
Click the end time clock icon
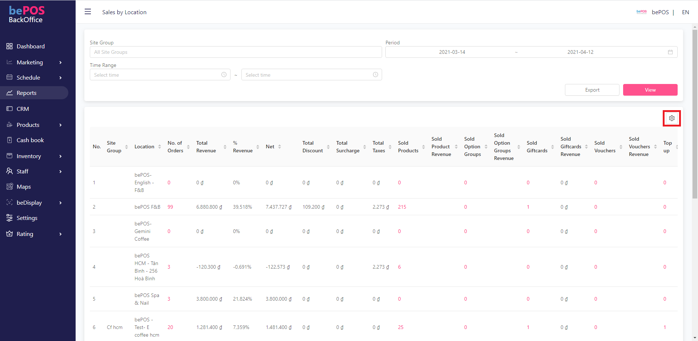(x=376, y=75)
